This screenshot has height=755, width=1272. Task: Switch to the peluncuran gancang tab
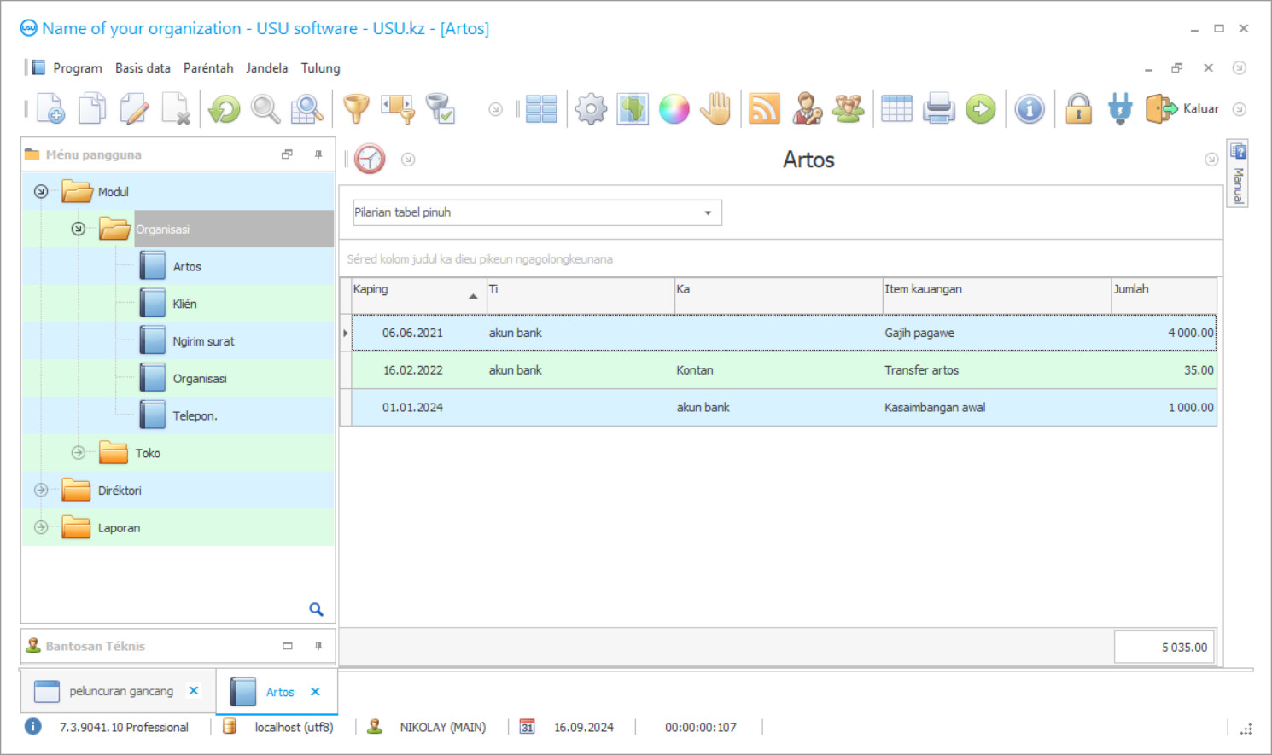click(120, 691)
